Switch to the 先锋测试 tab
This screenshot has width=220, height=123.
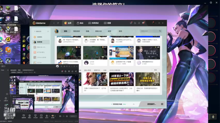(x=94, y=23)
